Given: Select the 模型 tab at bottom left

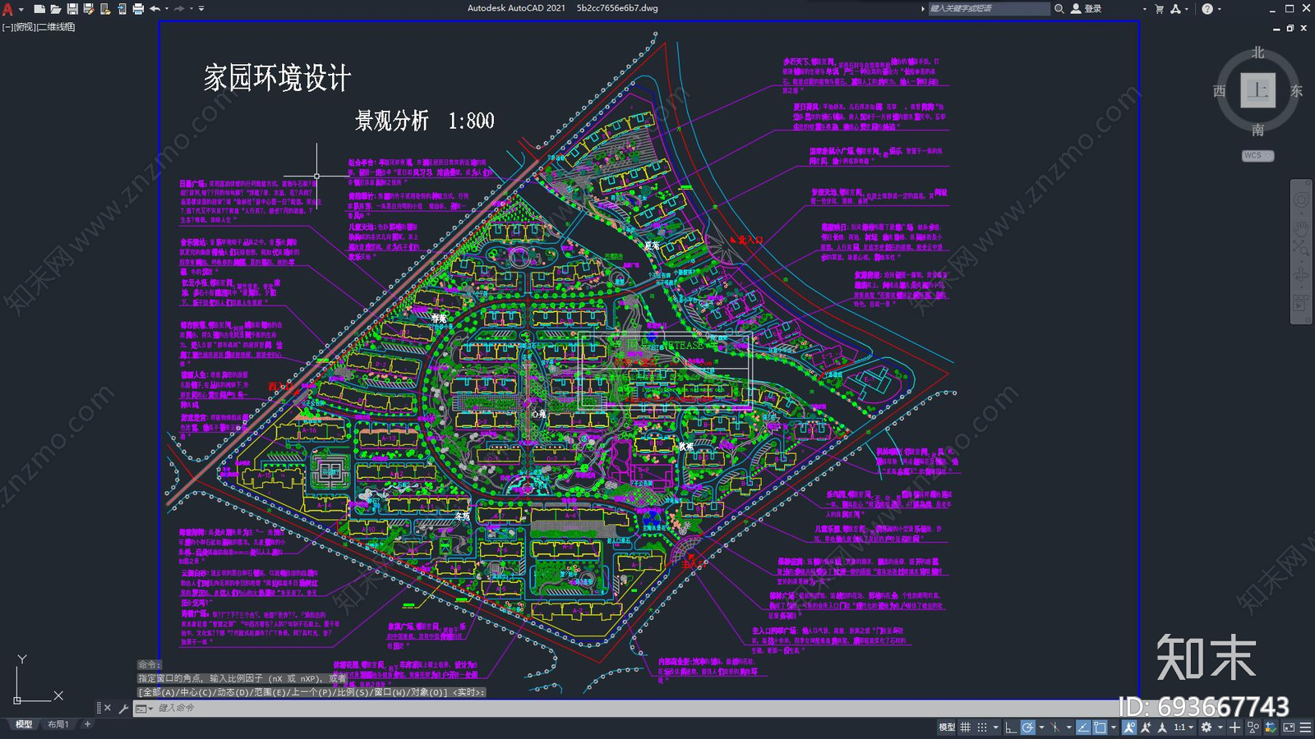Looking at the screenshot, I should [23, 724].
